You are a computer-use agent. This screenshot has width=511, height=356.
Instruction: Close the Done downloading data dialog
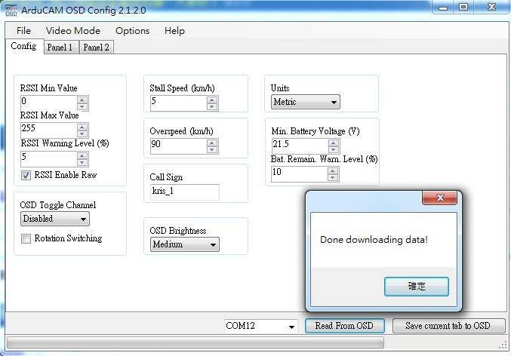click(439, 198)
